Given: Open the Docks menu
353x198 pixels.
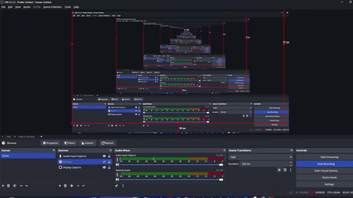Looking at the screenshot, I should pyautogui.click(x=27, y=7).
